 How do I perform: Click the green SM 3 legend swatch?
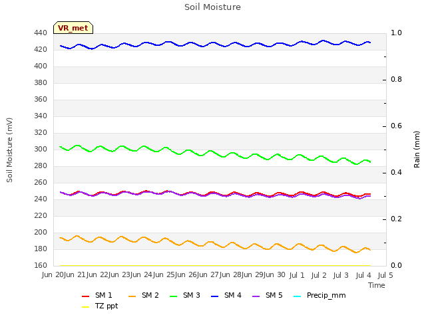173,296
